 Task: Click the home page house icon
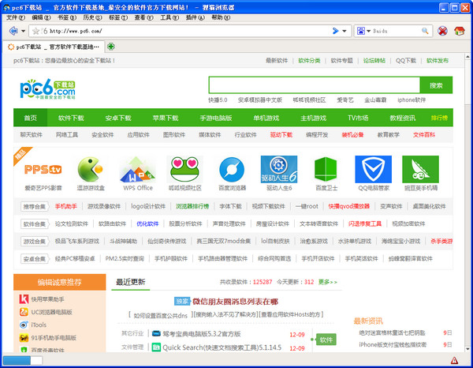click(x=459, y=31)
